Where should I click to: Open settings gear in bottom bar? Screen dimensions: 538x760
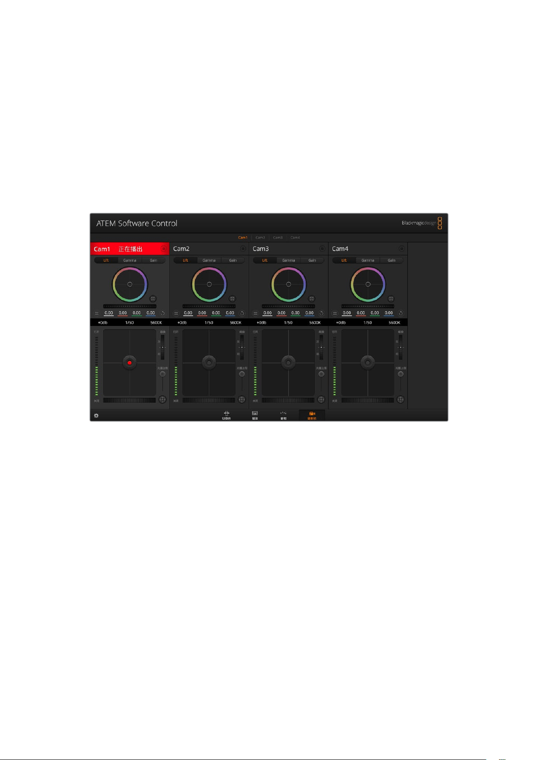tap(96, 415)
